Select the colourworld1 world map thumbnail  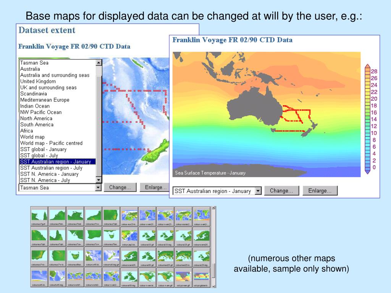click(x=75, y=277)
